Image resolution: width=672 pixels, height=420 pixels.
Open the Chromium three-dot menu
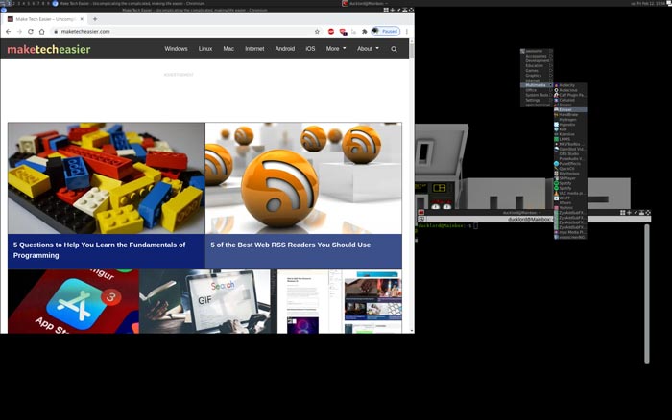point(407,31)
